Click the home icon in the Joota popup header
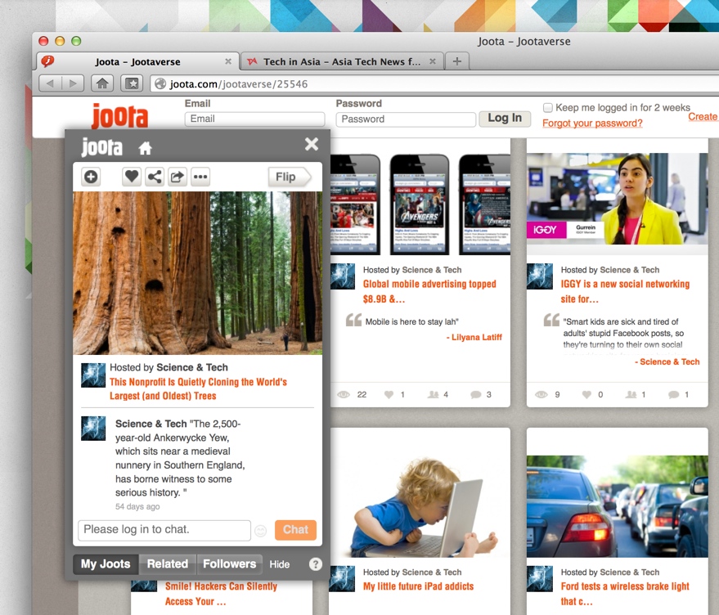This screenshot has width=719, height=615. click(146, 148)
